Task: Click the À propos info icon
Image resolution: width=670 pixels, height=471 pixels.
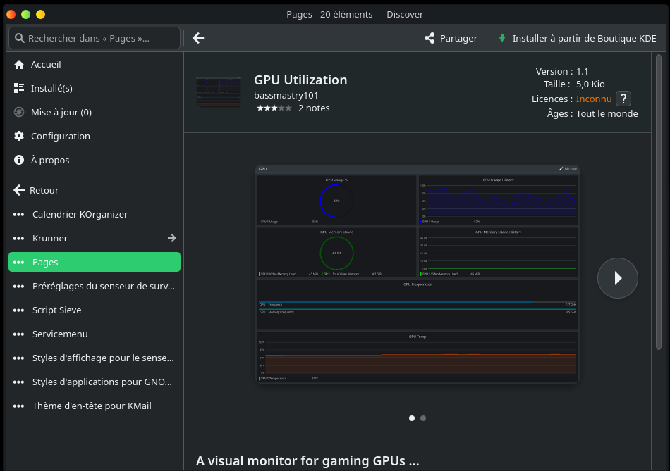Action: pos(19,160)
